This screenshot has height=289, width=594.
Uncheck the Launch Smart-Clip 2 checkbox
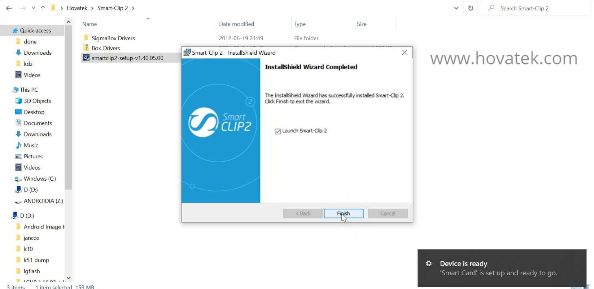click(278, 131)
